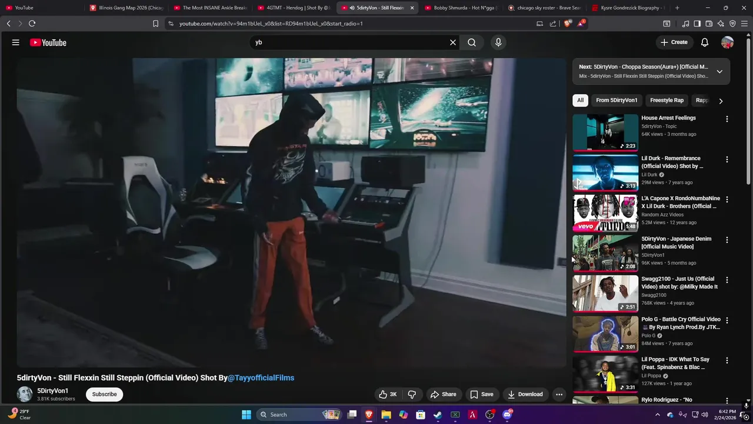The height and width of the screenshot is (424, 753).
Task: Open the account avatar menu
Action: point(728,42)
